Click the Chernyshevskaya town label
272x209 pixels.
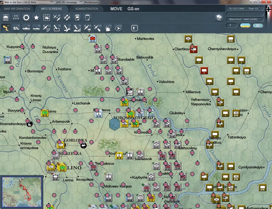(222, 49)
